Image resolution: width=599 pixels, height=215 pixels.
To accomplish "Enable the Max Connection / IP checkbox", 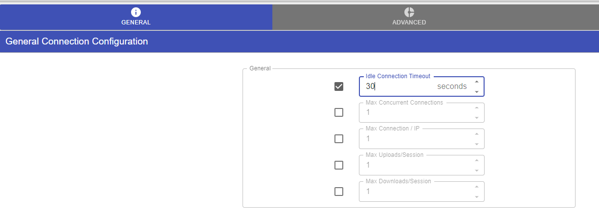I will coord(339,139).
